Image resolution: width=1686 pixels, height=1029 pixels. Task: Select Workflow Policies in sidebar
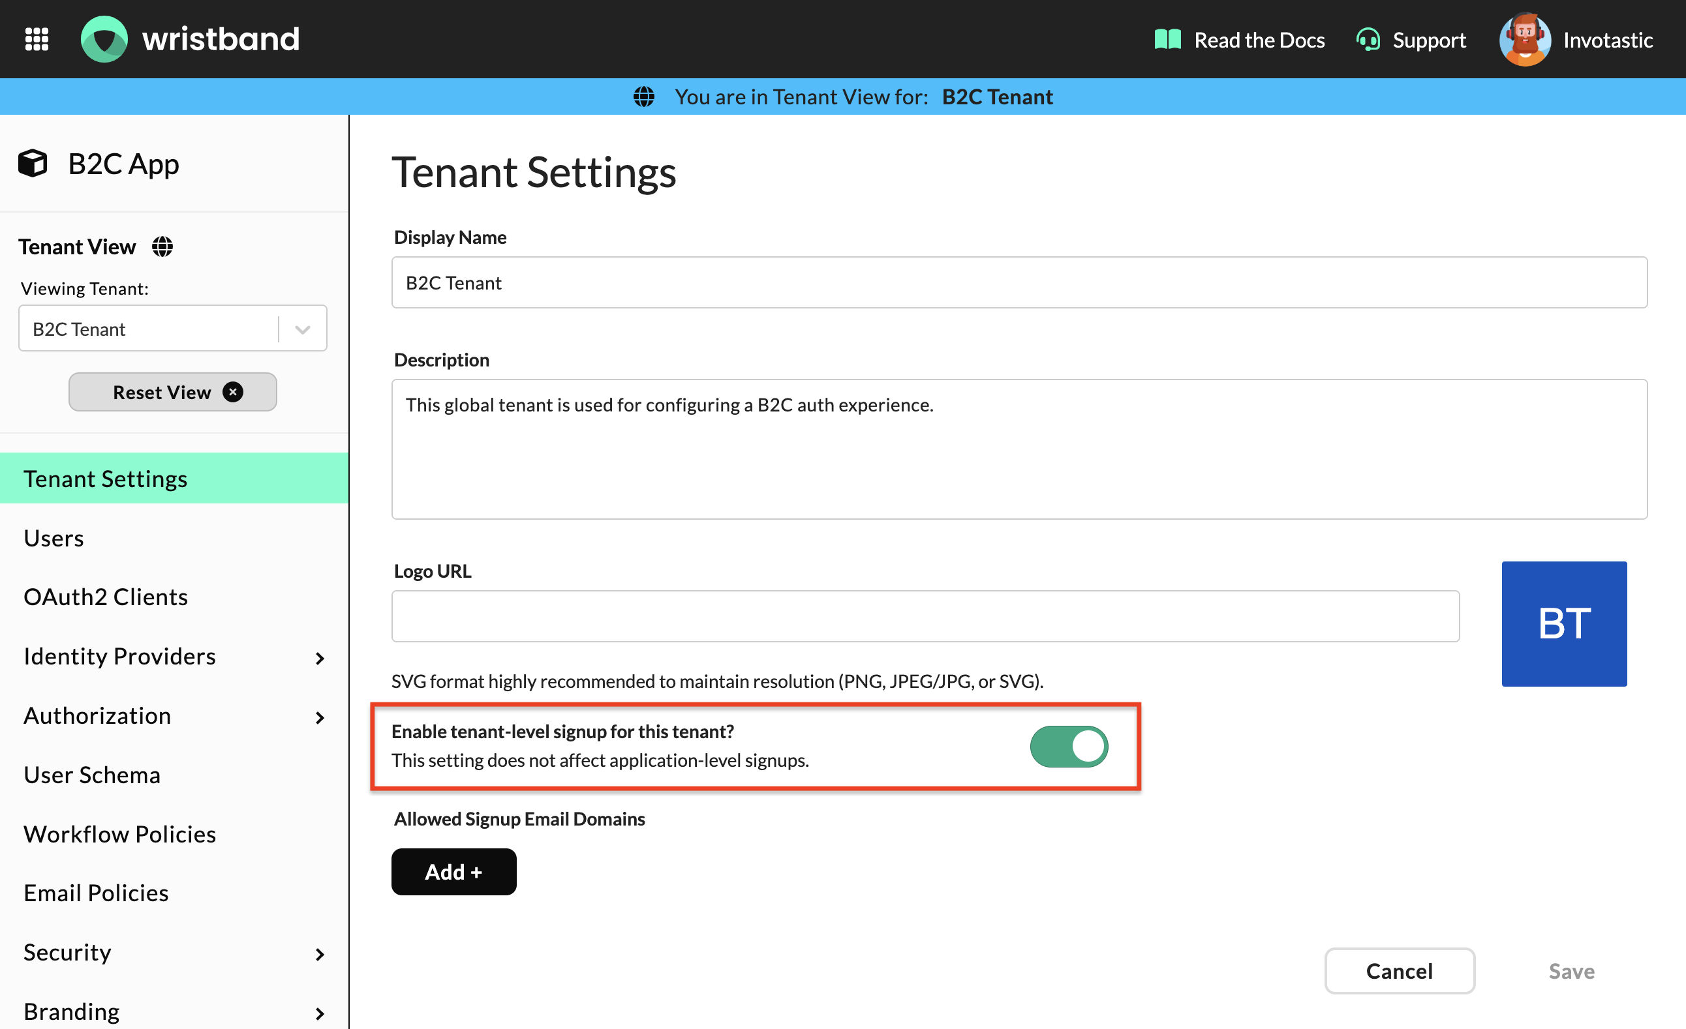pyautogui.click(x=120, y=833)
